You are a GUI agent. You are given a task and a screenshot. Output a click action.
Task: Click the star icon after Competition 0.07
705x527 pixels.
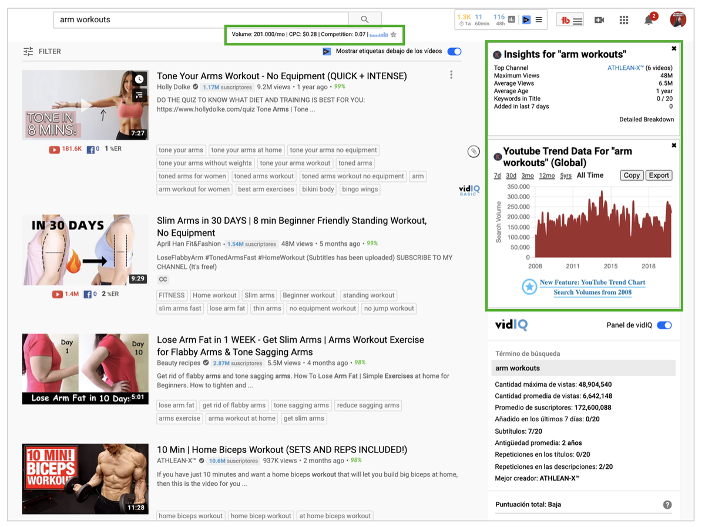click(394, 35)
